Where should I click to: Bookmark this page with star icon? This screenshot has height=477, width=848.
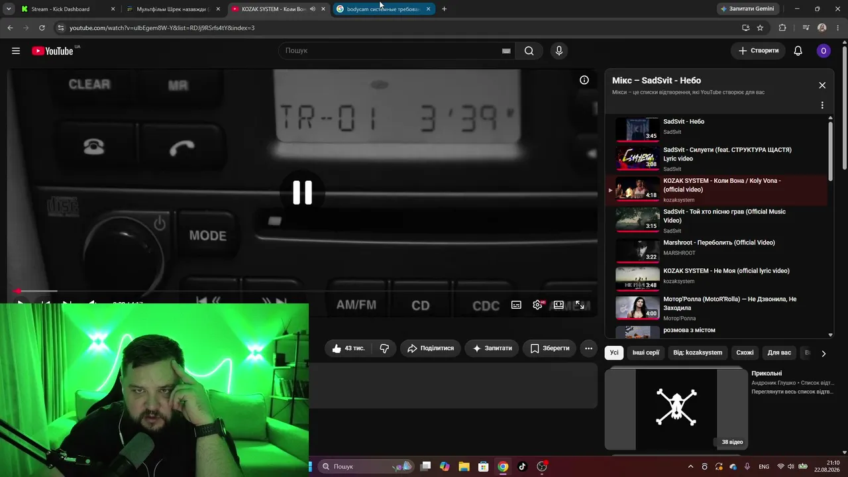760,28
